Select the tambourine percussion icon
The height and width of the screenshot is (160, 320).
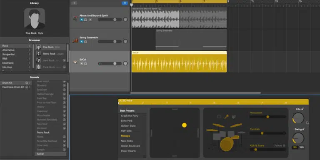point(219,117)
